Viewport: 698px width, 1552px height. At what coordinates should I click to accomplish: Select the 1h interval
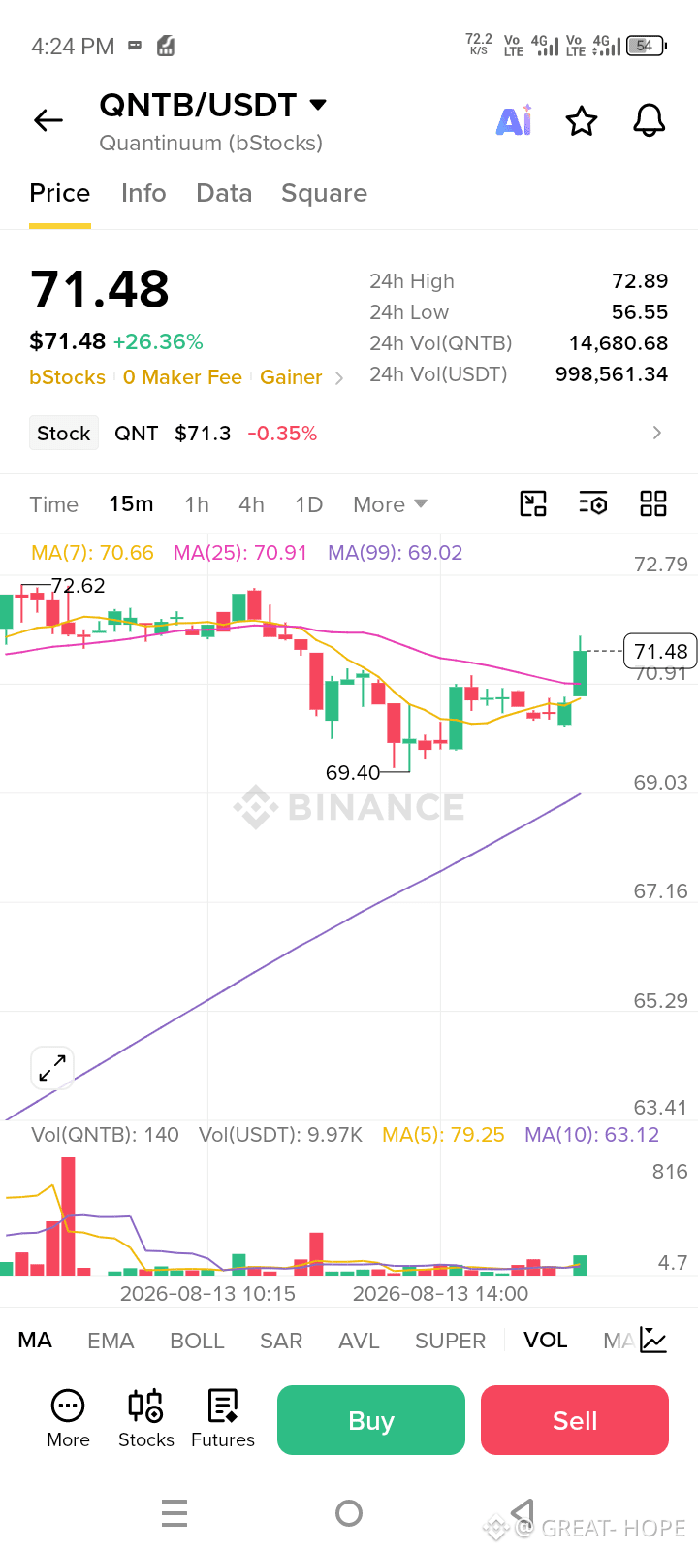pyautogui.click(x=197, y=504)
